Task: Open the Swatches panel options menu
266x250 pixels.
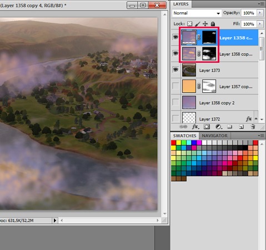Action: (x=262, y=136)
